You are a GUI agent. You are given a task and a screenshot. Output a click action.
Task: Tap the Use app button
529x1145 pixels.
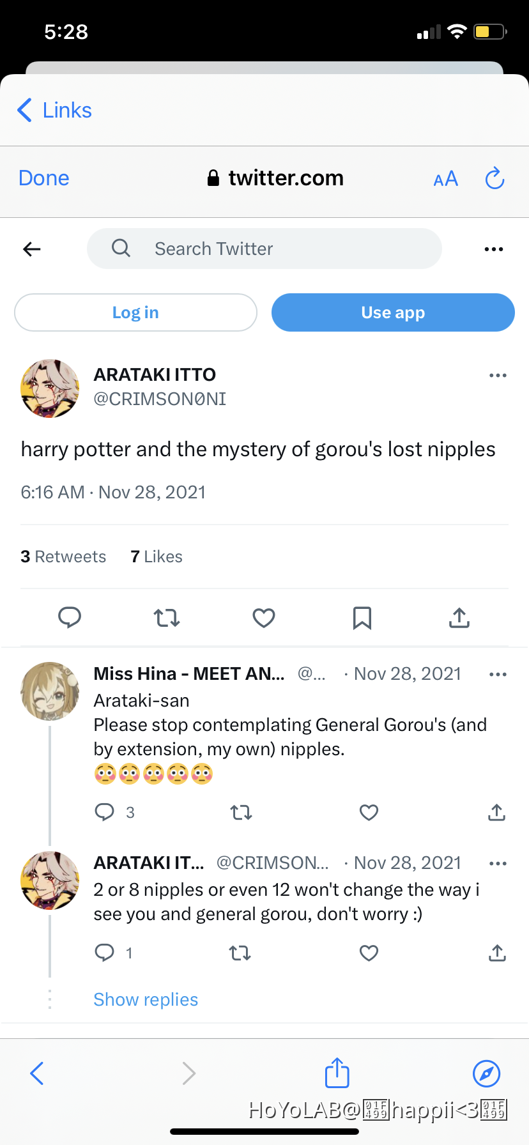[x=392, y=312]
